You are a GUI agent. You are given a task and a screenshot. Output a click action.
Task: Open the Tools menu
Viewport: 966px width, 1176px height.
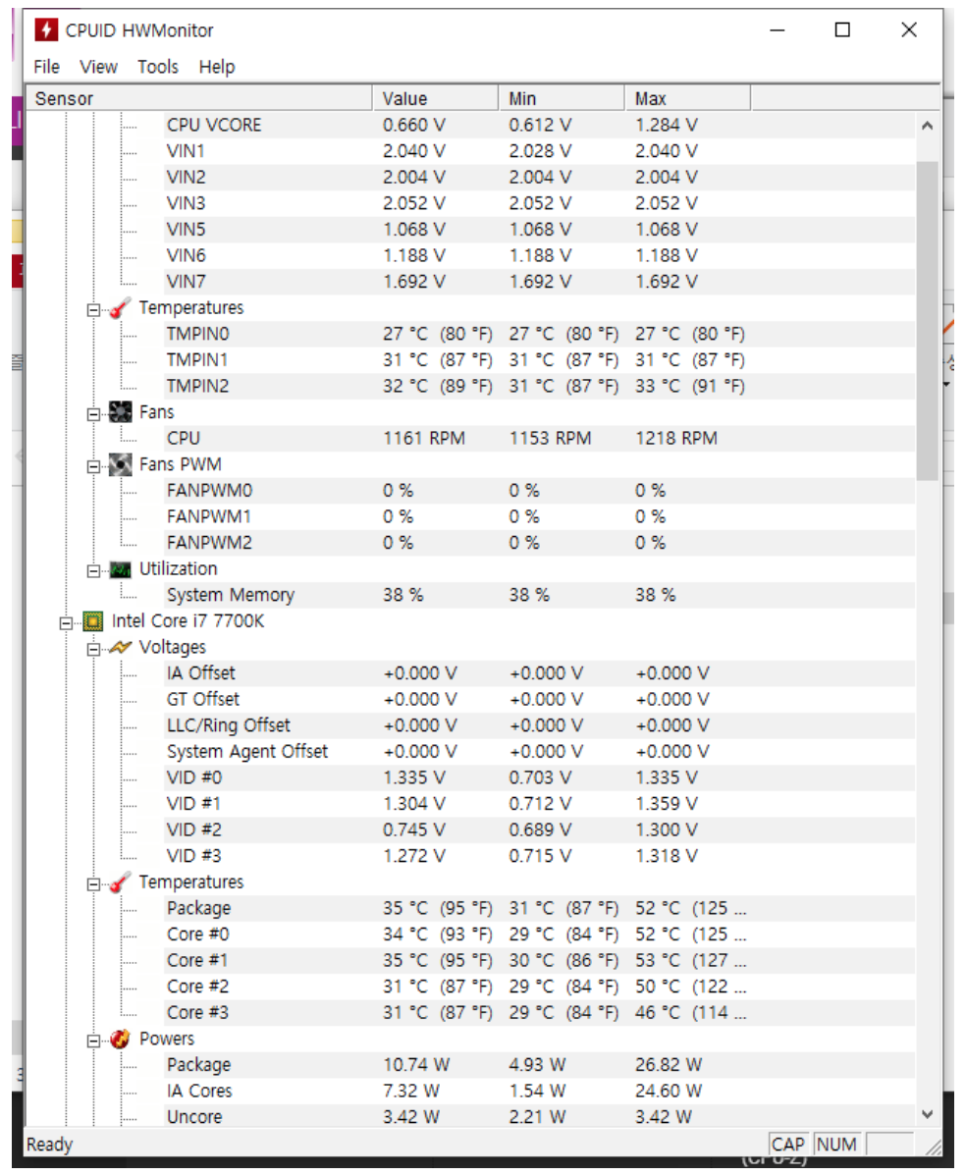(157, 67)
